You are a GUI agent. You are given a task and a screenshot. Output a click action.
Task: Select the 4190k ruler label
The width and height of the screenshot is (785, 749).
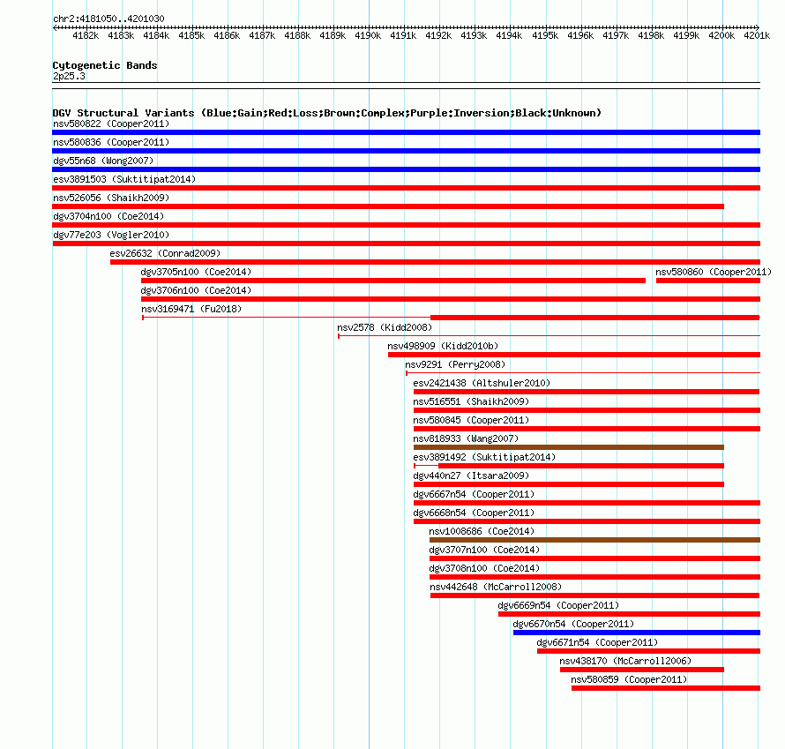[368, 35]
